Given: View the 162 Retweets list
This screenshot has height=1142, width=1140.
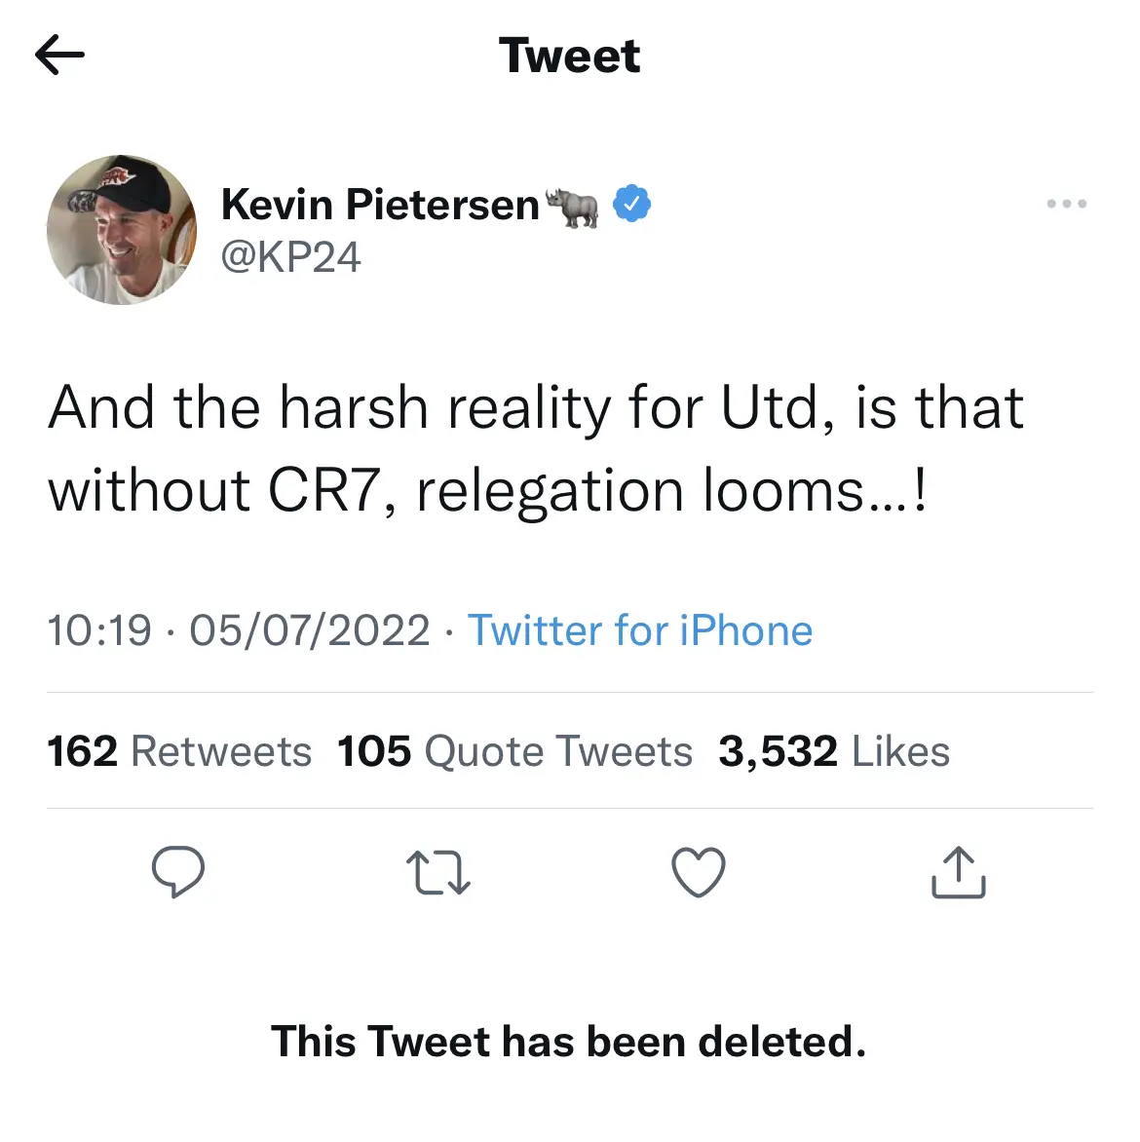Looking at the screenshot, I should tap(179, 751).
